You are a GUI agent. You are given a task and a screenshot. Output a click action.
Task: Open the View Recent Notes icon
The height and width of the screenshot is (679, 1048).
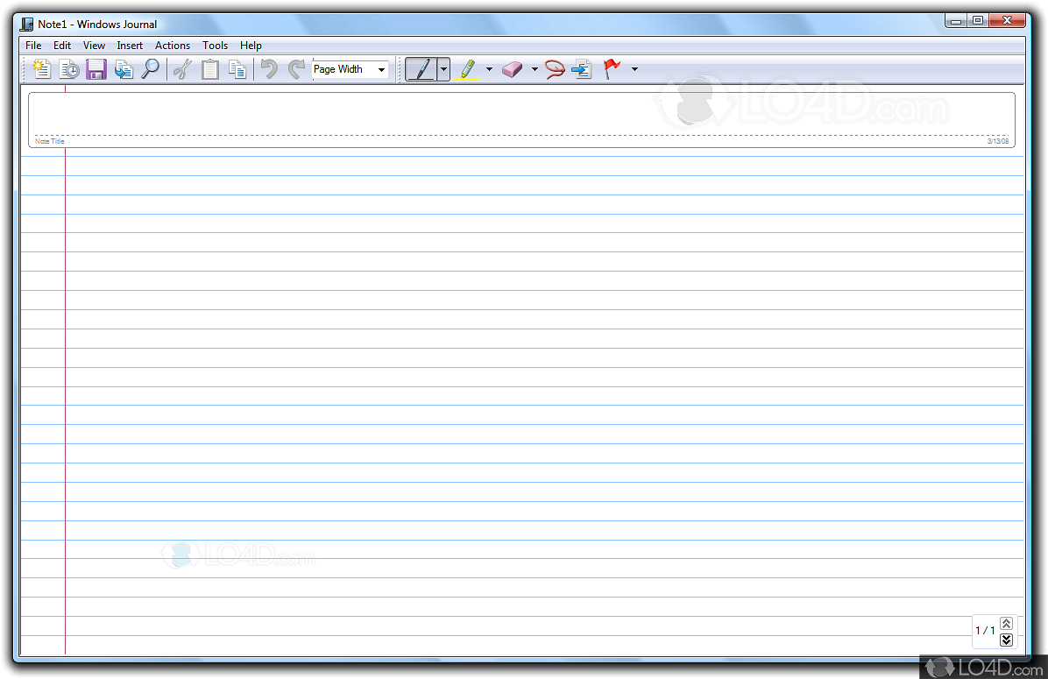[69, 69]
